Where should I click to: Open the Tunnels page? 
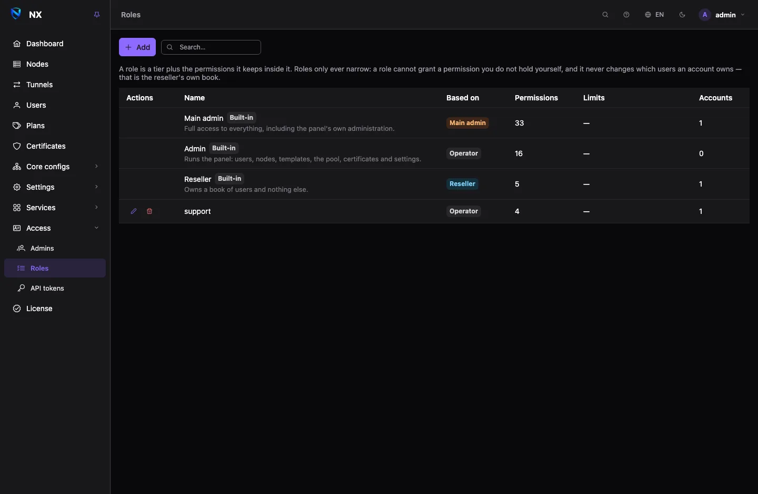click(55, 85)
